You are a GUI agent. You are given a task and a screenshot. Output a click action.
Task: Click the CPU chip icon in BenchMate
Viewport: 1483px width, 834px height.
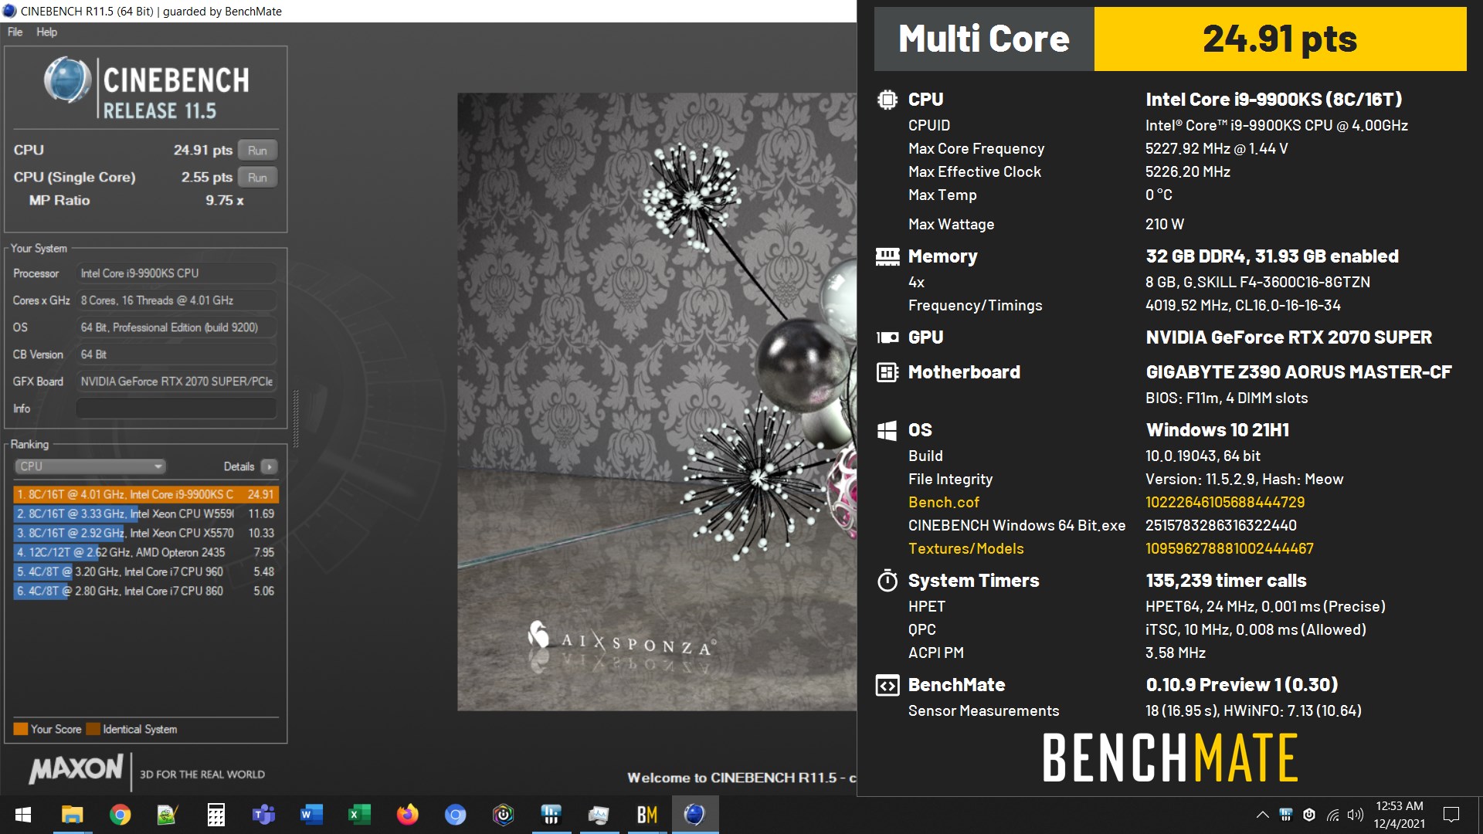[x=887, y=100]
